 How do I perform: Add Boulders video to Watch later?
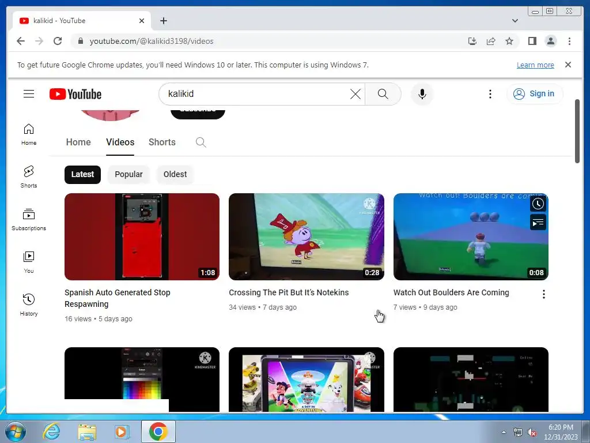tap(538, 204)
